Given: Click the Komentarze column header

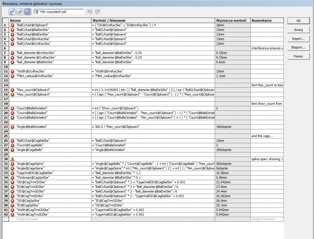Looking at the screenshot, I should coord(267,20).
